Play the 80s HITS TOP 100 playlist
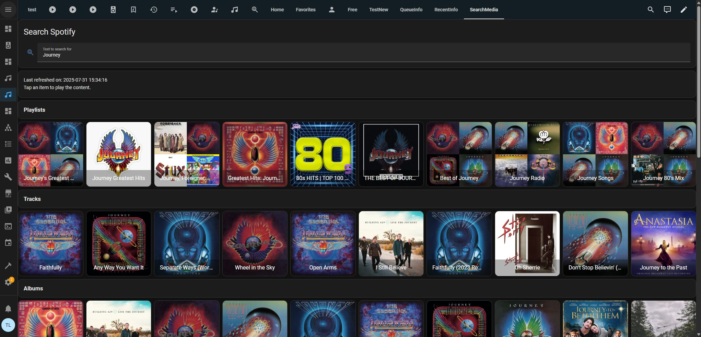This screenshot has height=337, width=701. coord(323,154)
